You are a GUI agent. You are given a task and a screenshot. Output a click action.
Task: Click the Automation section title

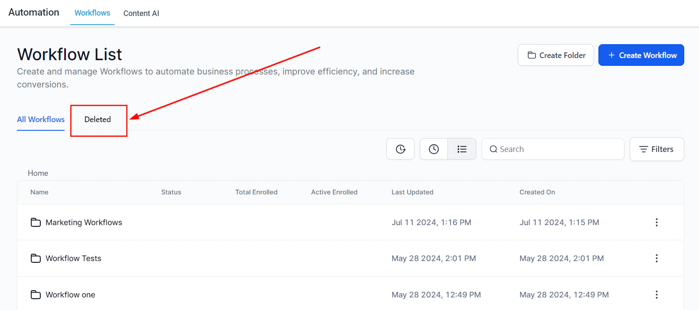pyautogui.click(x=34, y=12)
